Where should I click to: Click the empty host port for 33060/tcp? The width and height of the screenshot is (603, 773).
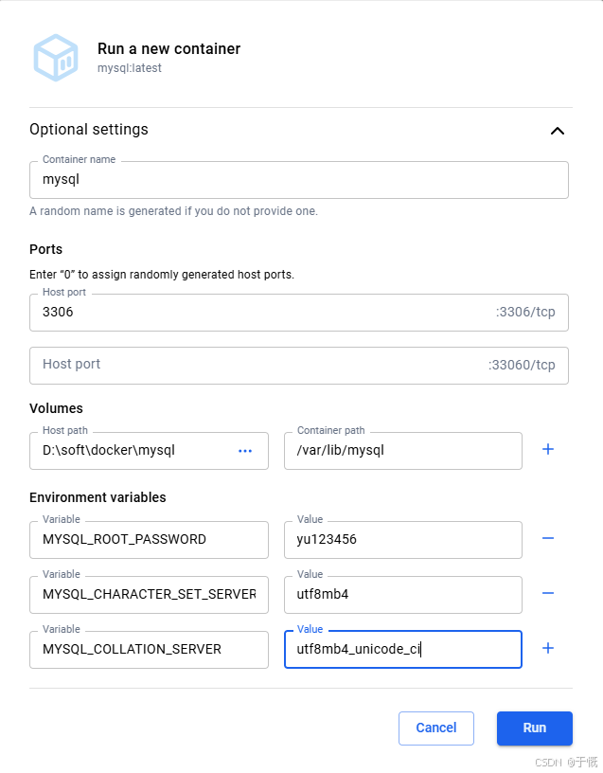(x=256, y=366)
